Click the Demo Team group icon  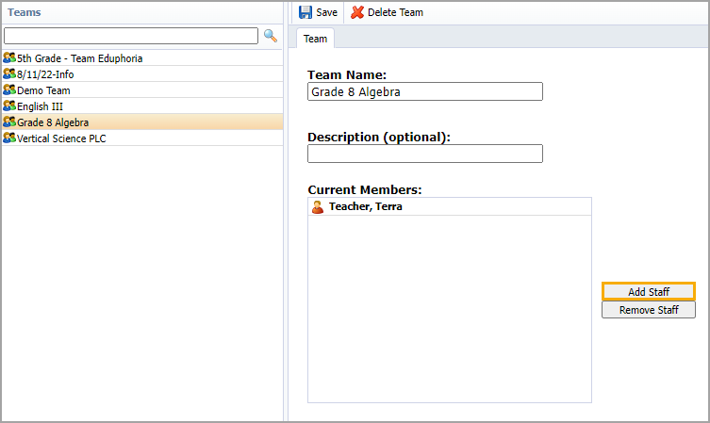click(x=9, y=90)
